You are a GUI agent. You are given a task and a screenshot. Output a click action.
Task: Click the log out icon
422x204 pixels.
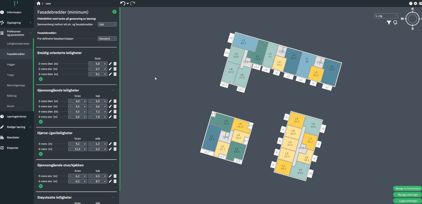[x=420, y=3]
